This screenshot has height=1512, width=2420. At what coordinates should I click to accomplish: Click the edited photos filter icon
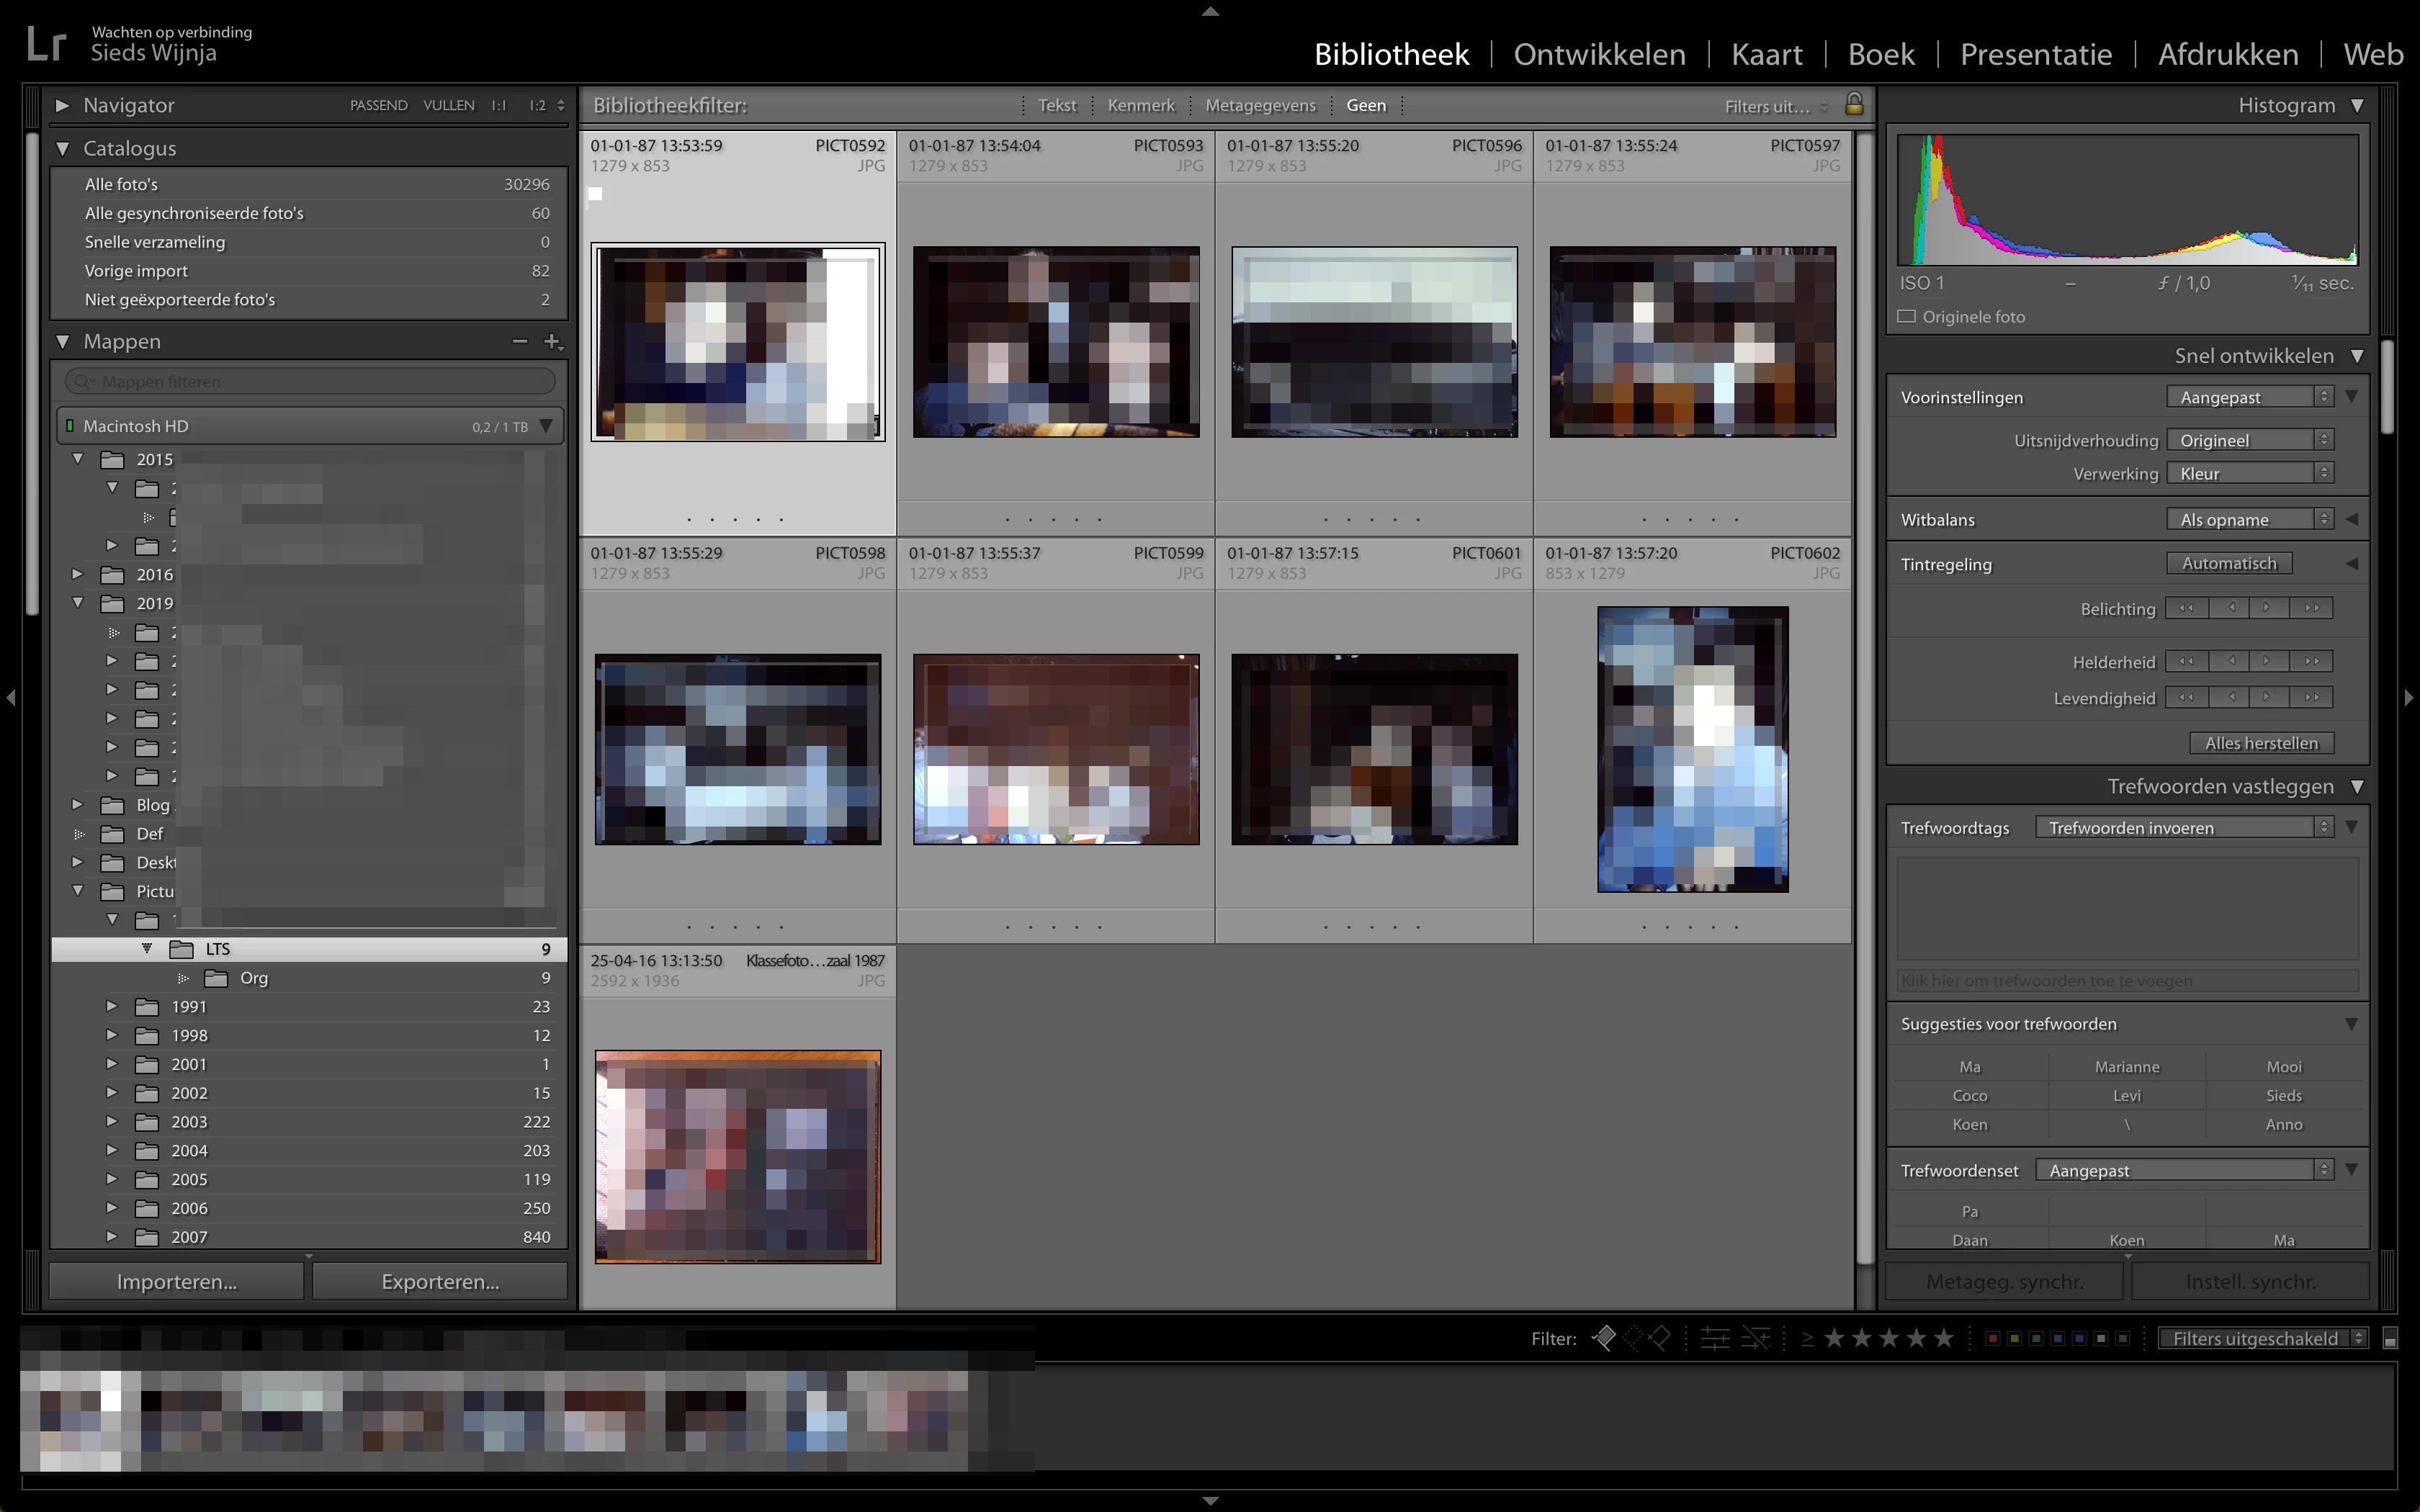click(1715, 1338)
